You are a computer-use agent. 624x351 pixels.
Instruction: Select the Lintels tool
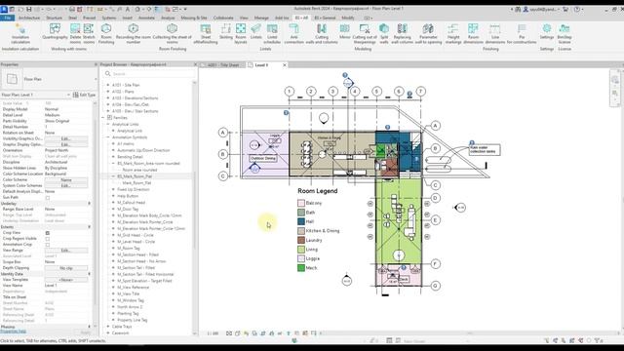click(255, 31)
